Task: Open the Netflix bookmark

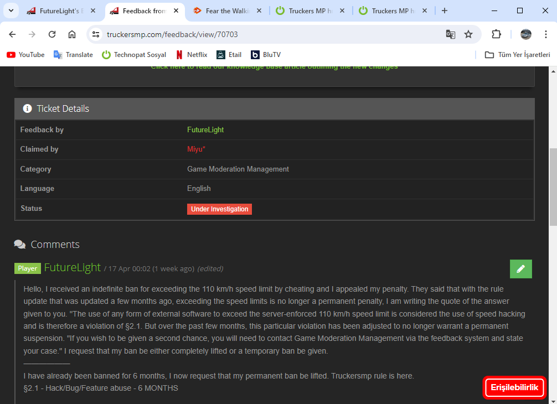Action: [192, 55]
